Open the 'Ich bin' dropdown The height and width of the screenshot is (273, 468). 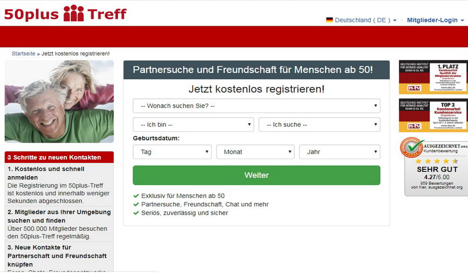point(193,125)
